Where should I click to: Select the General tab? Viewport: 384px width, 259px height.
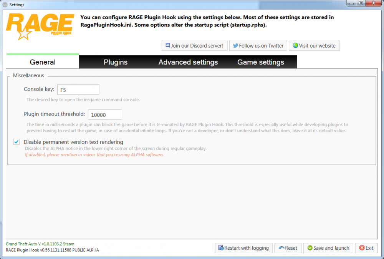pyautogui.click(x=43, y=62)
